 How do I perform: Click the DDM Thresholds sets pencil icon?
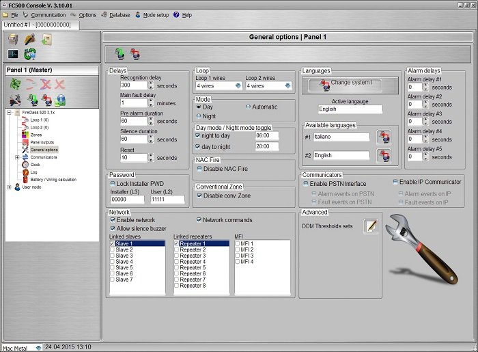370,226
